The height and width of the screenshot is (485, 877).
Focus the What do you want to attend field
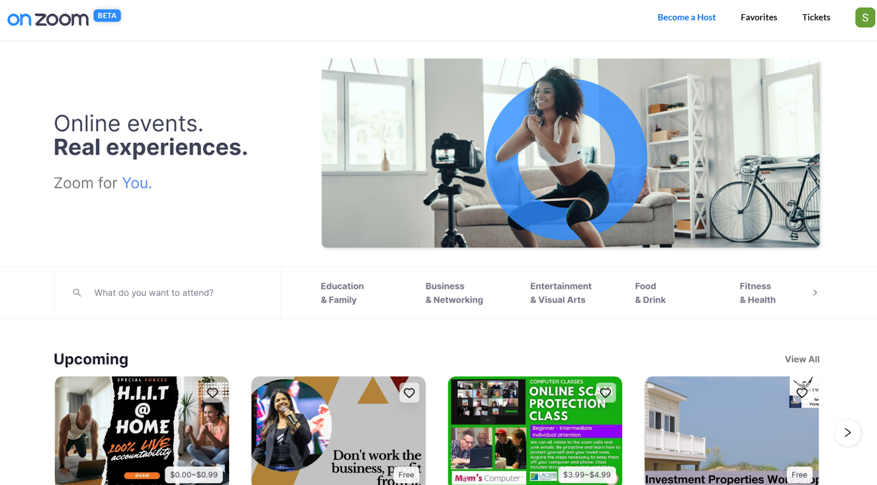167,293
